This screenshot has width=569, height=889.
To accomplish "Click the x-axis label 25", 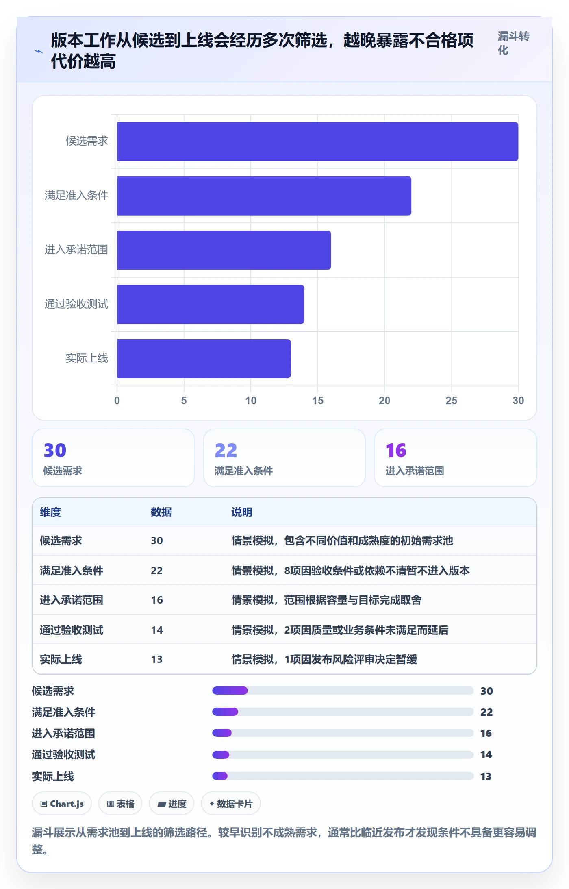I will pyautogui.click(x=452, y=401).
